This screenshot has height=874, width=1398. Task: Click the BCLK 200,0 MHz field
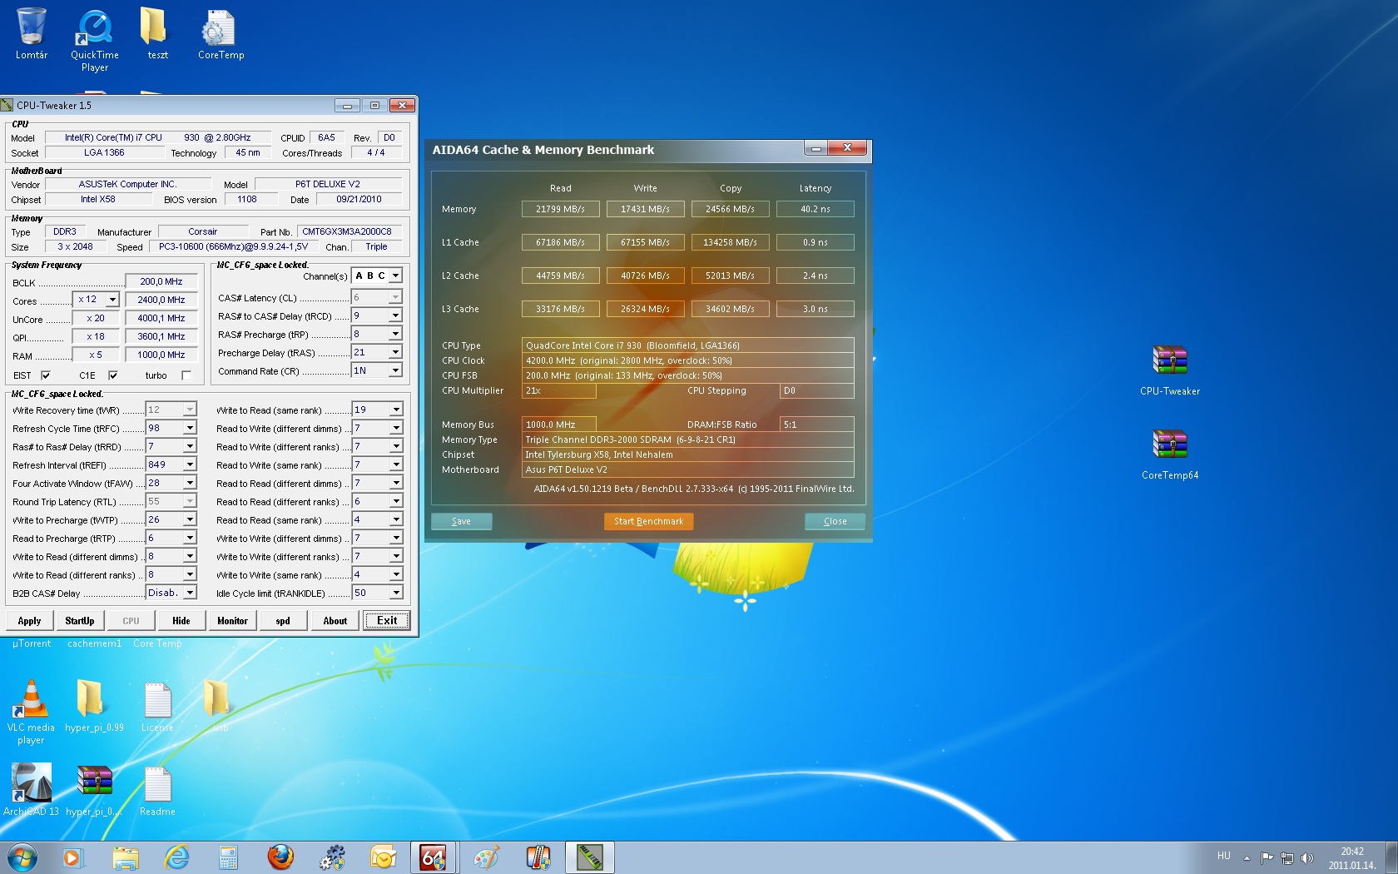pyautogui.click(x=161, y=281)
